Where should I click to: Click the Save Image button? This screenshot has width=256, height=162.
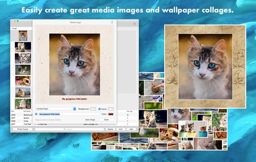click(x=90, y=120)
